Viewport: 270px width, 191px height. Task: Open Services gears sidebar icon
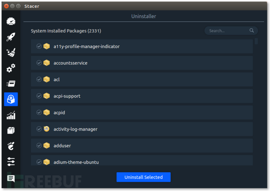[x=11, y=68]
